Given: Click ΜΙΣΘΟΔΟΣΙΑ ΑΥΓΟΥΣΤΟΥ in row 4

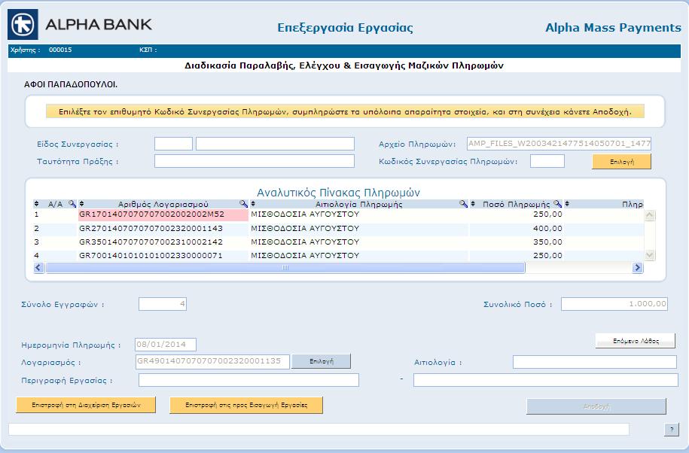Looking at the screenshot, I should point(305,256).
